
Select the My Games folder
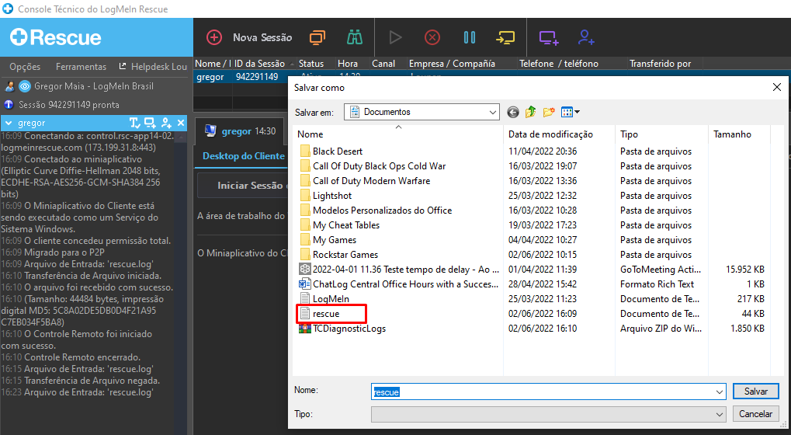(x=335, y=240)
